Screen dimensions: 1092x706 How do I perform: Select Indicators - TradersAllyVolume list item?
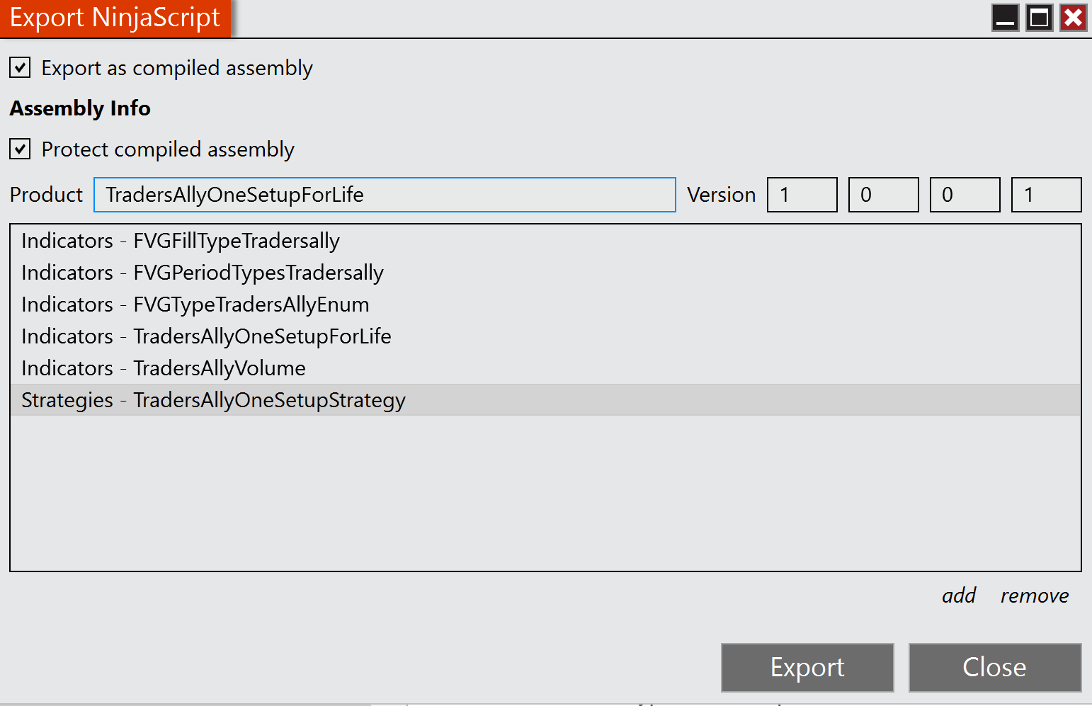(164, 368)
